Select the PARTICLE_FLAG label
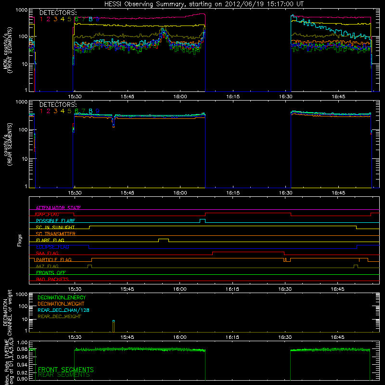This screenshot has height=385, width=385. pos(54,259)
